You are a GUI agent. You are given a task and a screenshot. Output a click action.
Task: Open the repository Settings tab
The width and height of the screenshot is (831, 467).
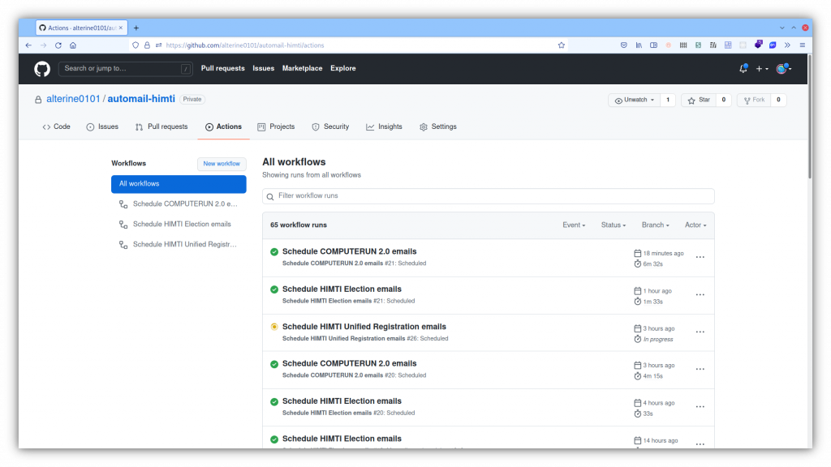pyautogui.click(x=438, y=126)
